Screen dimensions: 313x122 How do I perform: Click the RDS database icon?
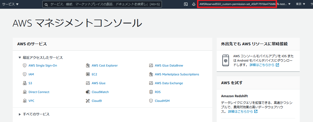pos(151,92)
